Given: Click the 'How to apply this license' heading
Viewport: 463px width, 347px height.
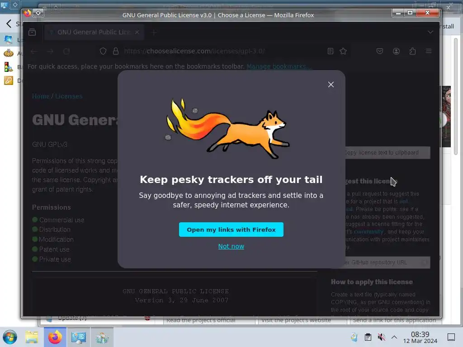Looking at the screenshot, I should coord(372,282).
